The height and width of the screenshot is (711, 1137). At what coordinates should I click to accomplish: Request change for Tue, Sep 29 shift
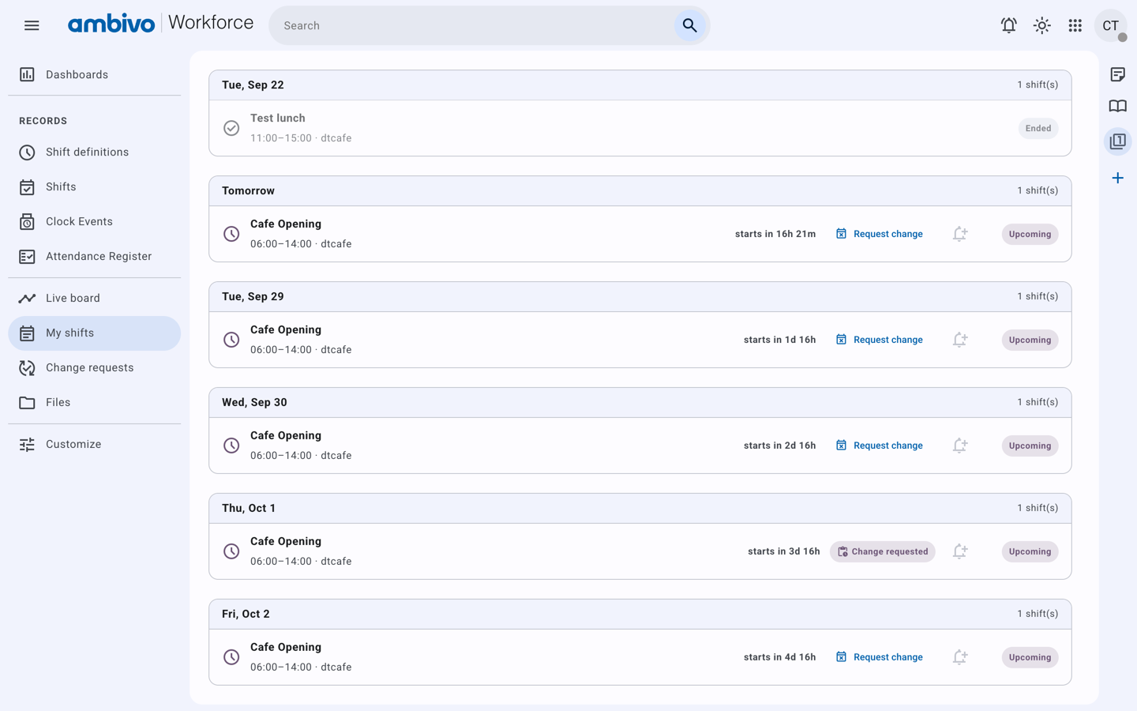pyautogui.click(x=879, y=340)
